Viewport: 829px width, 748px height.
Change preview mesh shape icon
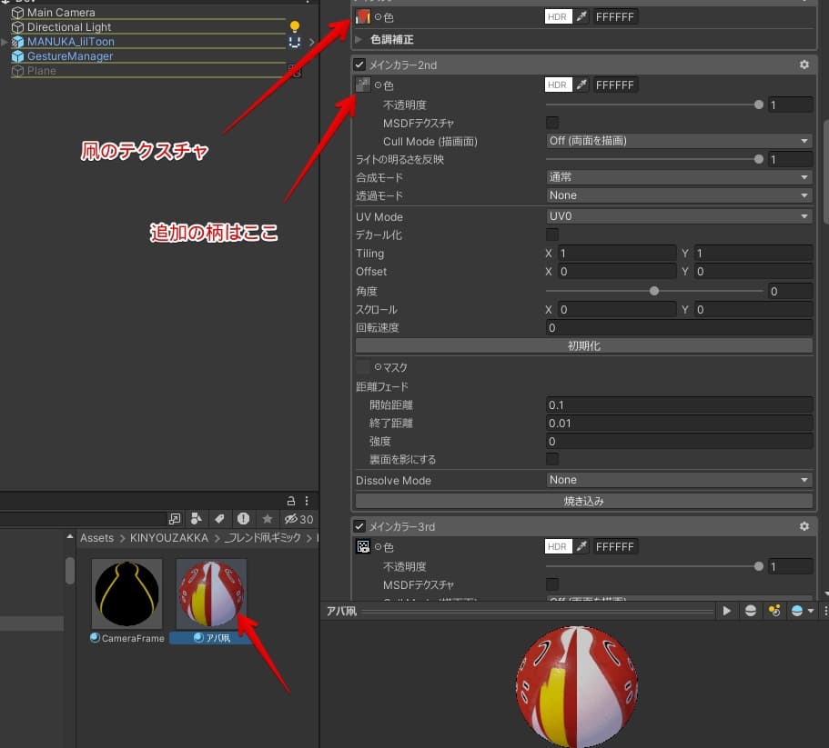[750, 611]
